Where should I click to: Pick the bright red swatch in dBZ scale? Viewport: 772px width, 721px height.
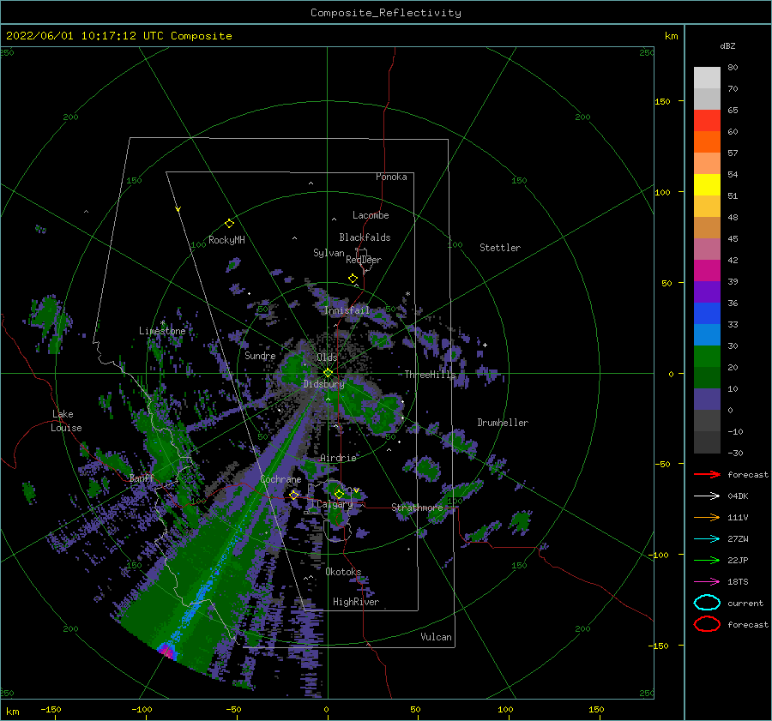pos(707,121)
